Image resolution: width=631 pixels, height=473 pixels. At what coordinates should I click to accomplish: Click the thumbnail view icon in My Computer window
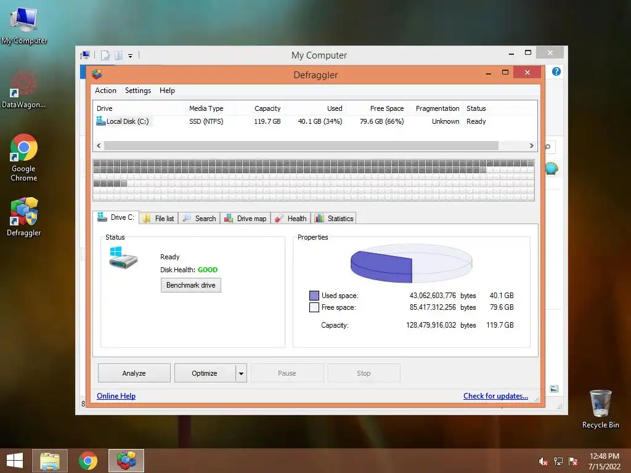tap(554, 389)
